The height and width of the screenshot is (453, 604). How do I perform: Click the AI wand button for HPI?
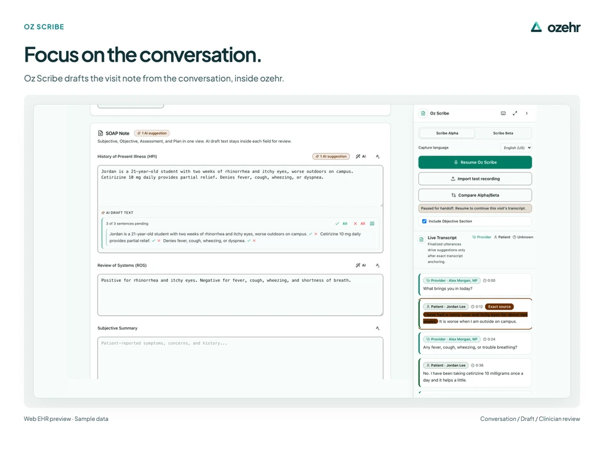click(361, 157)
